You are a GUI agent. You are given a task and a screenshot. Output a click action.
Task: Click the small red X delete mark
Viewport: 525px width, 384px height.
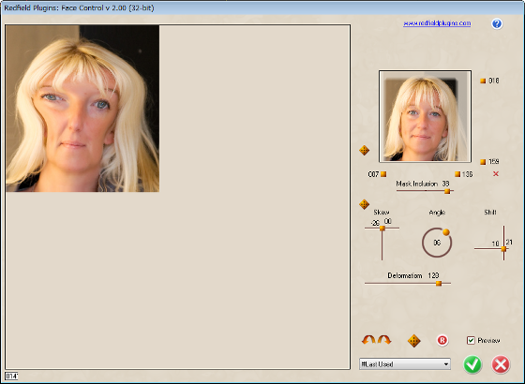pos(496,173)
